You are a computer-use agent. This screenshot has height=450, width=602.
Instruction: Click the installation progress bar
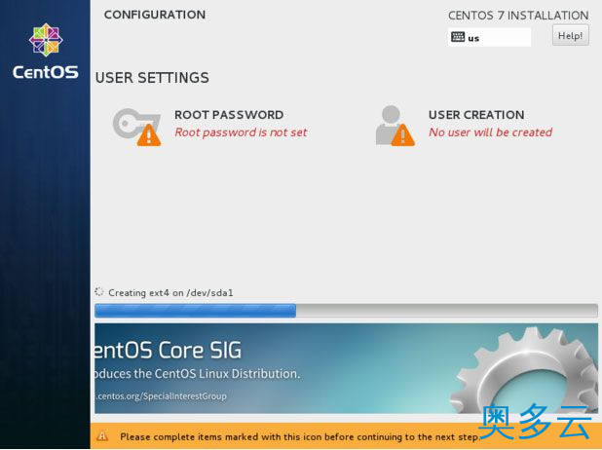coord(346,311)
